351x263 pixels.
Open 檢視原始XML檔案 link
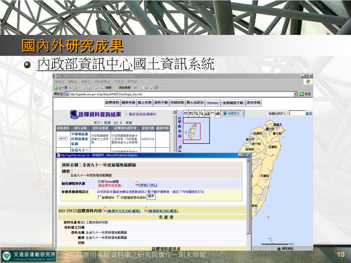point(163,211)
